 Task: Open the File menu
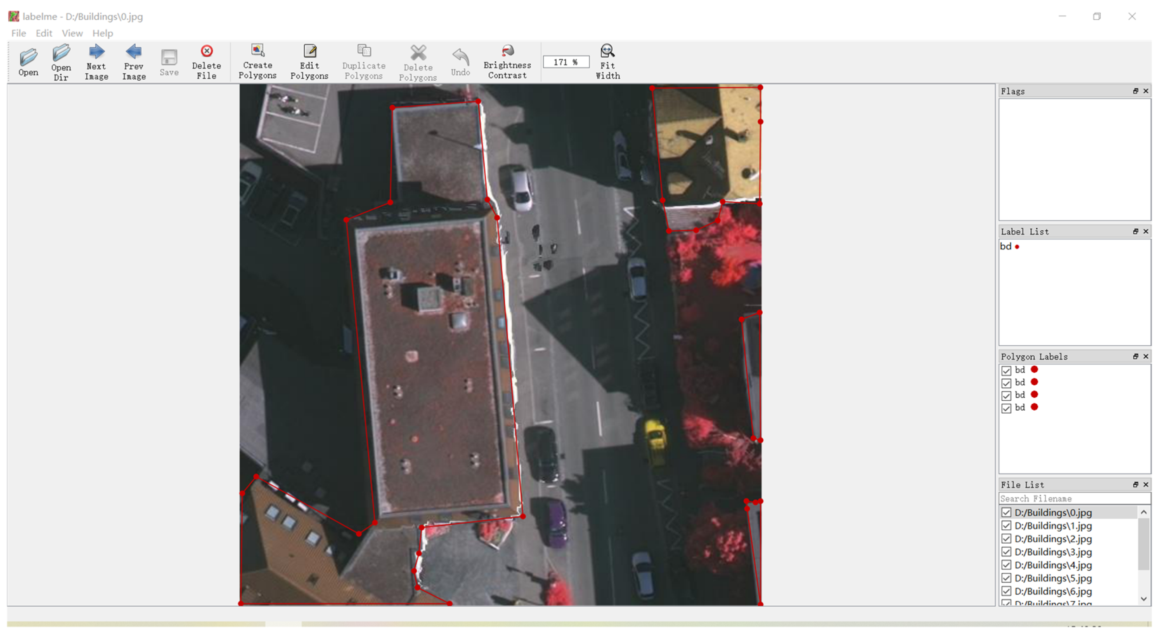tap(18, 33)
